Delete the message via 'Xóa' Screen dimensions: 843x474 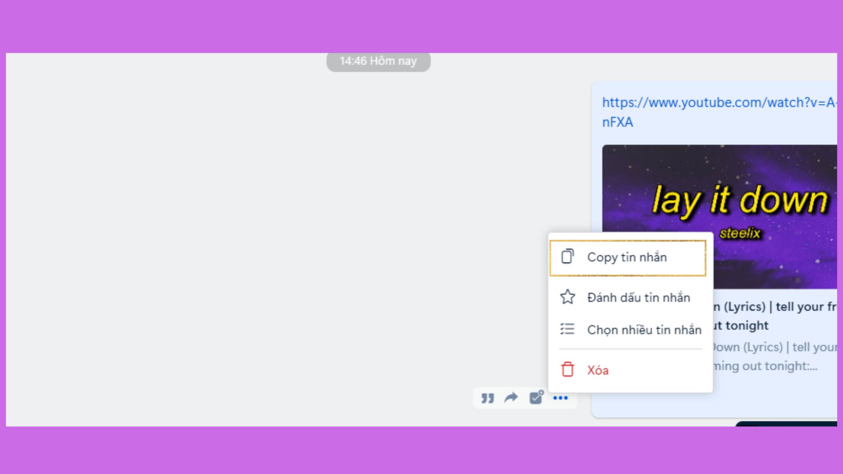(x=630, y=370)
